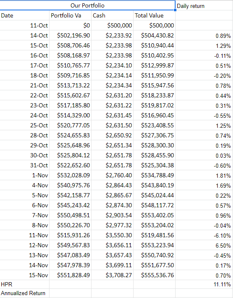
Task: Click the $0 portfolio value cell
Action: pyautogui.click(x=70, y=25)
